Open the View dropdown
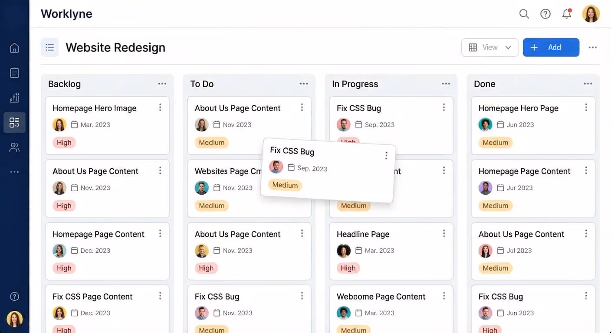Screen dimensions: 611x333 pos(489,47)
